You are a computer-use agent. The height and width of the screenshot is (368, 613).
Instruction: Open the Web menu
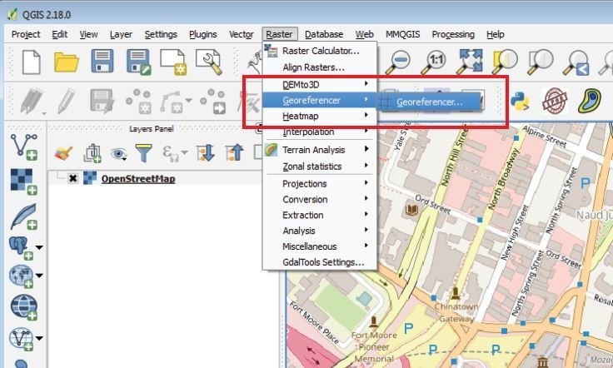click(x=364, y=34)
